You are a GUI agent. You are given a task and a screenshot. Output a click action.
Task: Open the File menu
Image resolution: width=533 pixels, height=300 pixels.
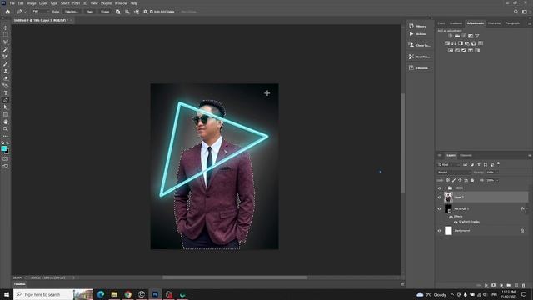(x=12, y=3)
